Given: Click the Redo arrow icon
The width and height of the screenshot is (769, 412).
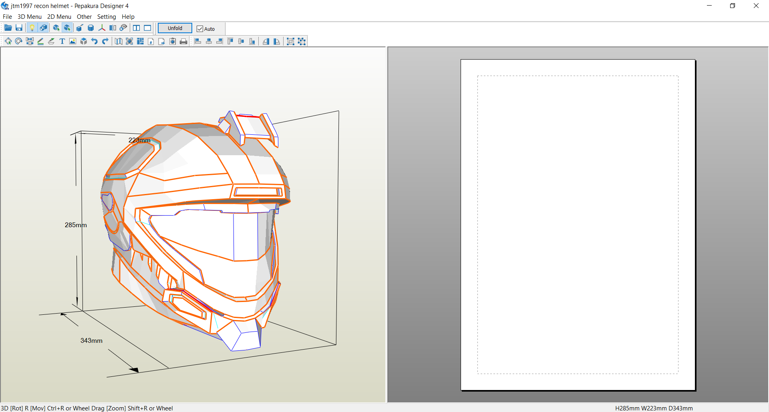Looking at the screenshot, I should (105, 41).
